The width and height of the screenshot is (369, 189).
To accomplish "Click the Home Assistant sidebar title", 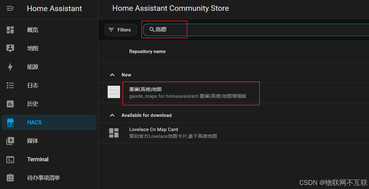I will point(54,9).
